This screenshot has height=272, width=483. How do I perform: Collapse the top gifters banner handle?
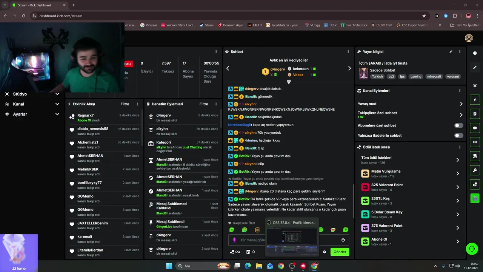[x=289, y=82]
